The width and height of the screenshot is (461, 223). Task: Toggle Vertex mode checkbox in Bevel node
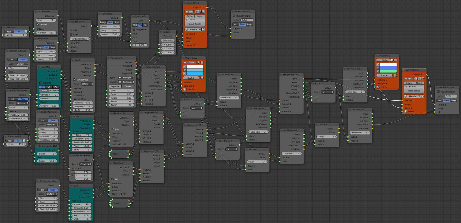coord(74,80)
